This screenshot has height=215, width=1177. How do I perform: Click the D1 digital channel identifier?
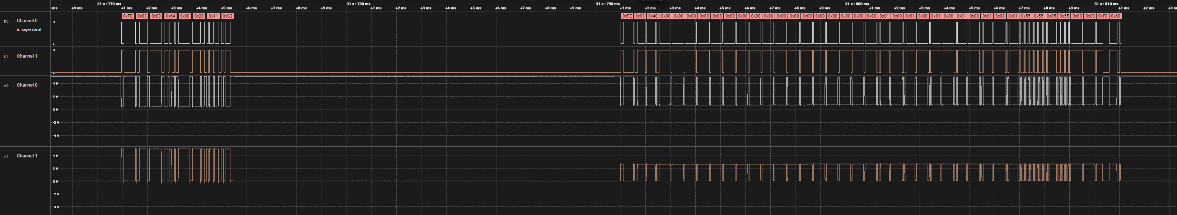(x=6, y=57)
